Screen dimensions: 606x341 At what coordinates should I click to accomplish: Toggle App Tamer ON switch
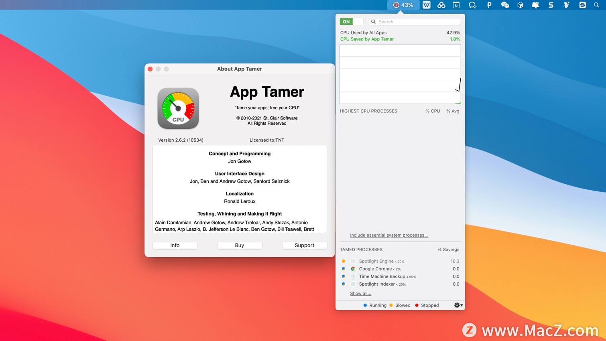(351, 22)
